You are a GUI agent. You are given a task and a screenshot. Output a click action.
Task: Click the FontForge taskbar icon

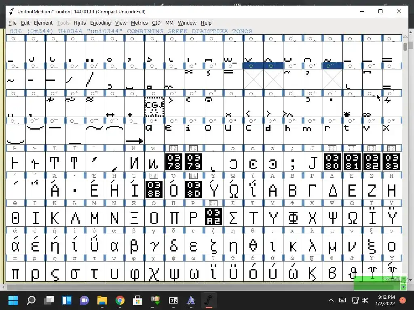(209, 300)
